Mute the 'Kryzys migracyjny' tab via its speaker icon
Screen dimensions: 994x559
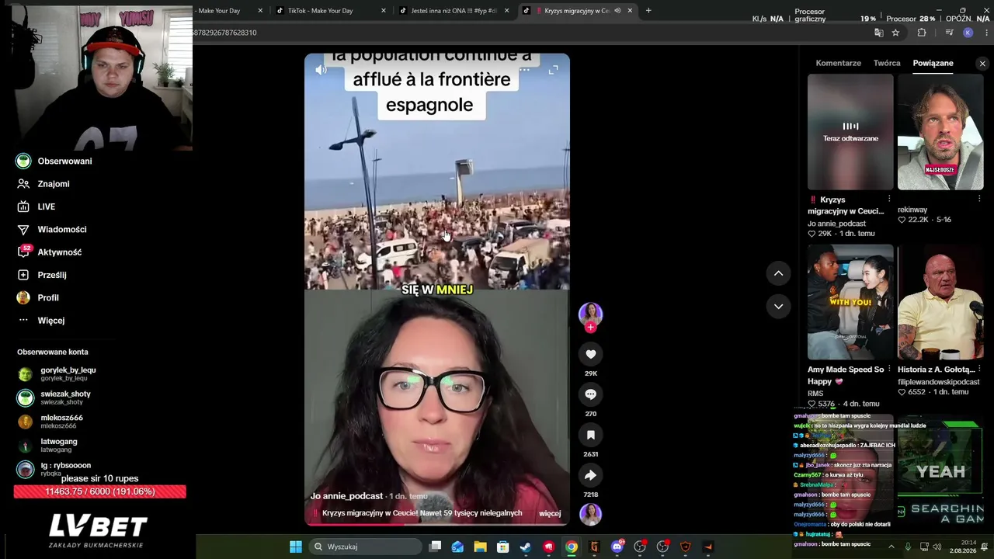617,11
